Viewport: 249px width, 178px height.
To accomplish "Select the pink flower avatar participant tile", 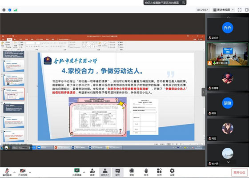I will pyautogui.click(x=228, y=79).
